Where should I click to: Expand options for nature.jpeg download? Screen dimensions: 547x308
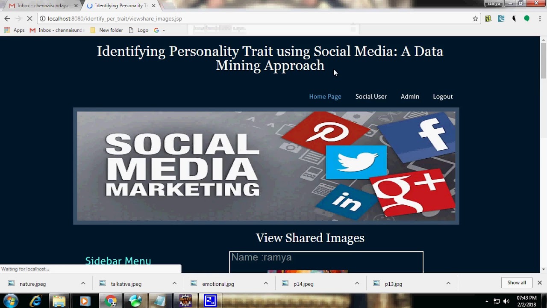83,283
